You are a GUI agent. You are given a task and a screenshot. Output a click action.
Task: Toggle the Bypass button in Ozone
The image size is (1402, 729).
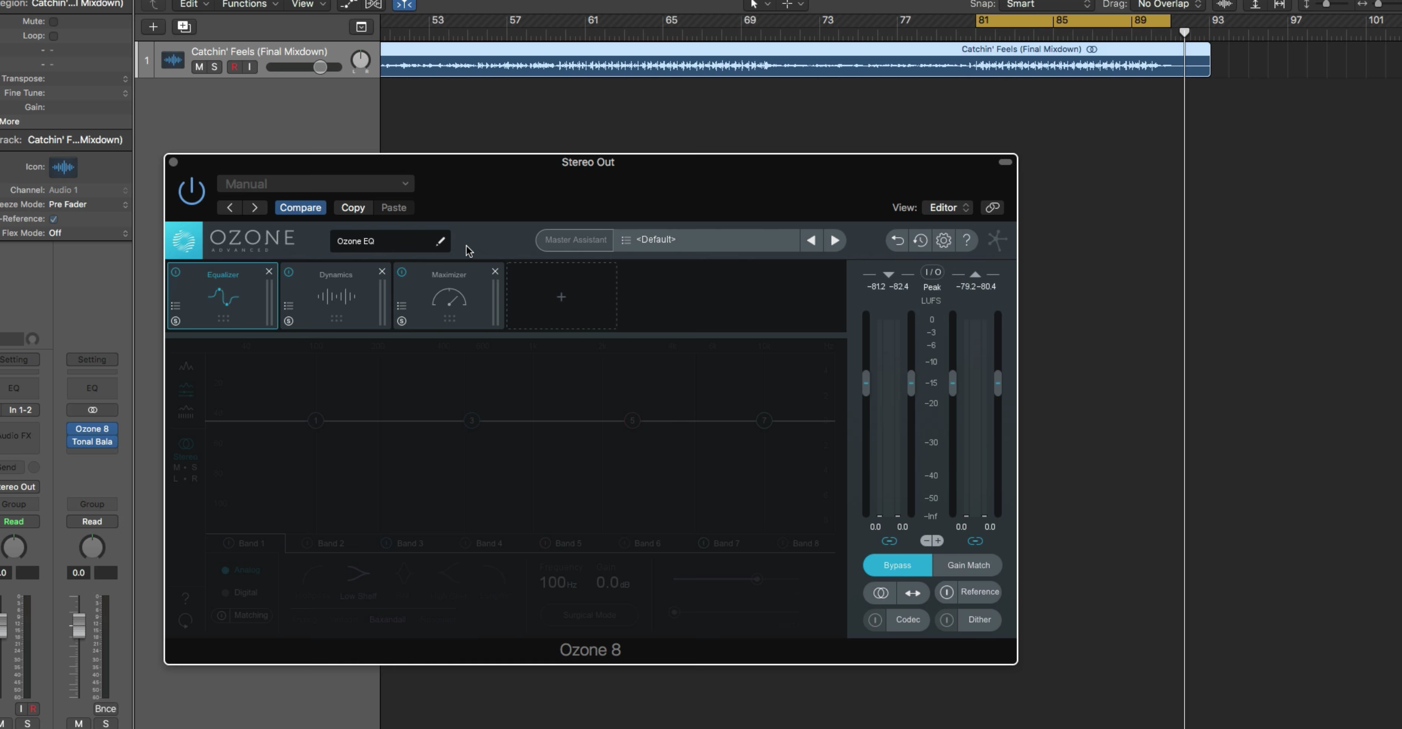[x=895, y=565]
